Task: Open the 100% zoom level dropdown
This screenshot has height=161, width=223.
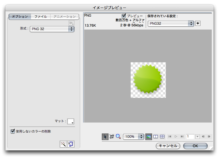Action: (134, 137)
